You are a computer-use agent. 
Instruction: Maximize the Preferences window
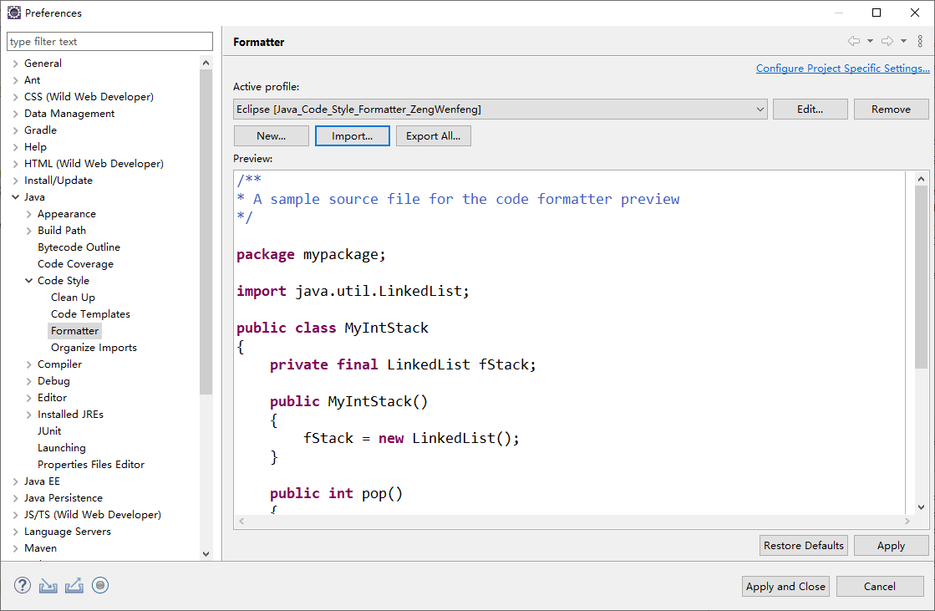coord(876,13)
